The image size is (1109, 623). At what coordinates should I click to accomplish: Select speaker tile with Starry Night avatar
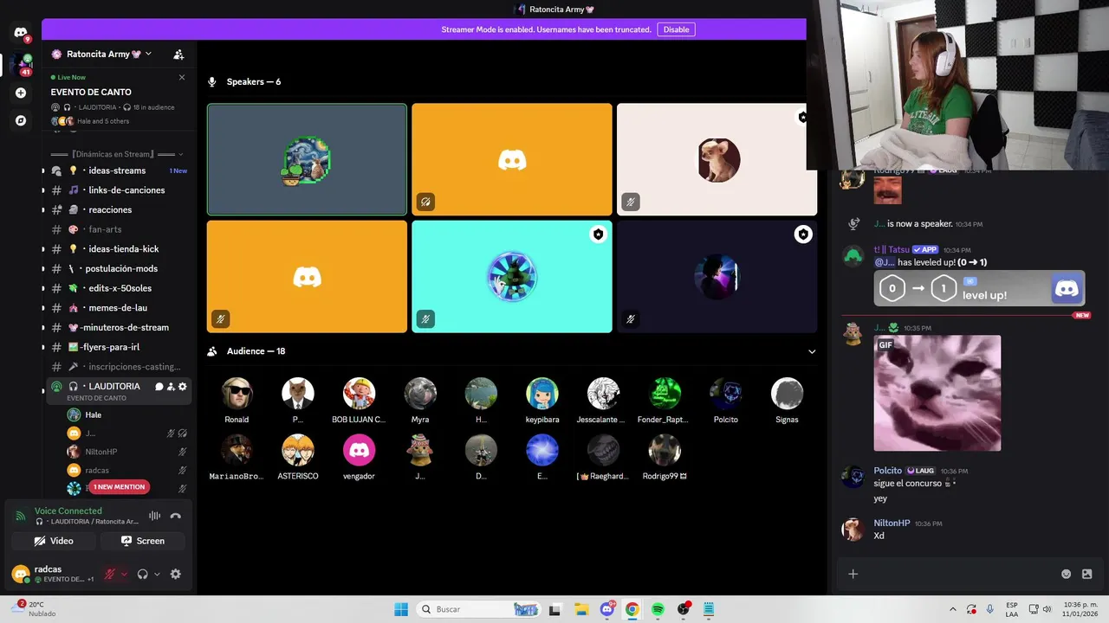click(x=307, y=159)
